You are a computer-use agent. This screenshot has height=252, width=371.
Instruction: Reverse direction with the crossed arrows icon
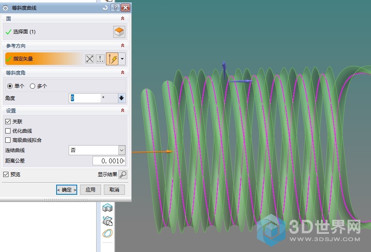coord(90,59)
